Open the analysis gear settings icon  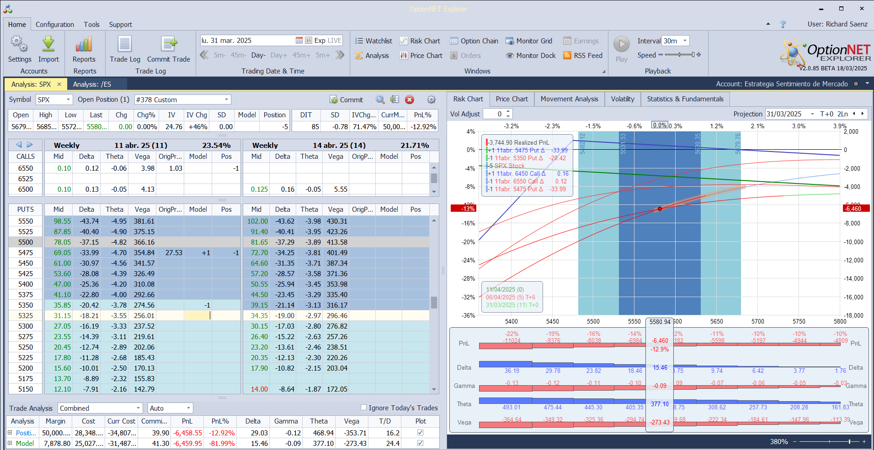(x=432, y=99)
